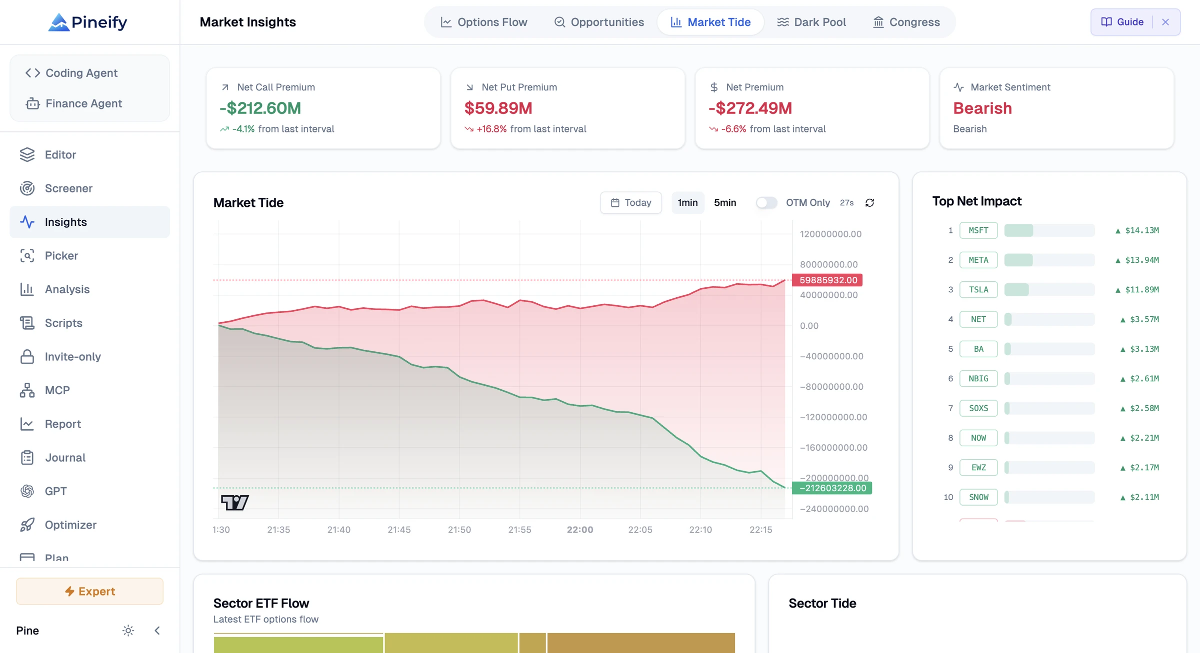This screenshot has width=1200, height=653.
Task: Click the MCP network icon
Action: coord(27,390)
